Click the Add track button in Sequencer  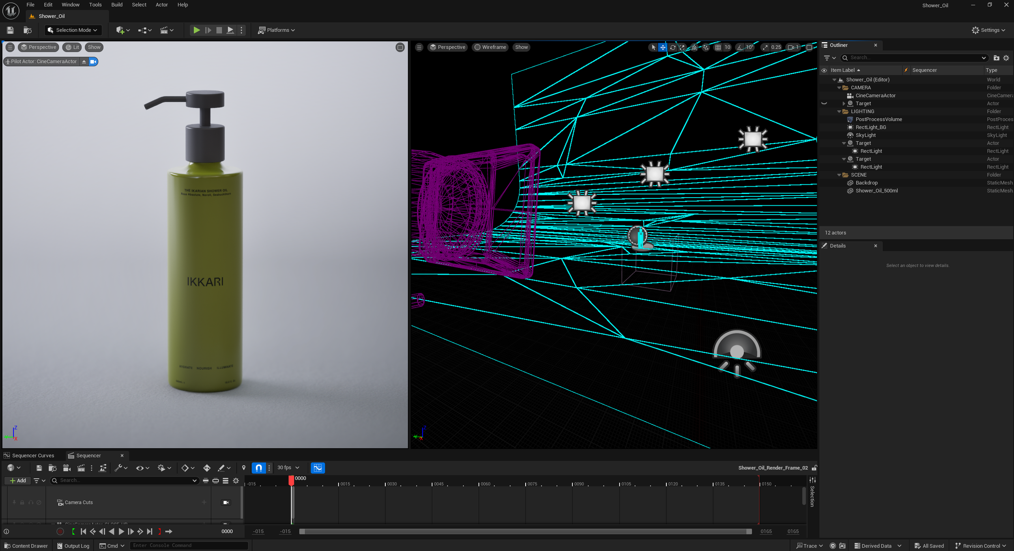pyautogui.click(x=17, y=480)
